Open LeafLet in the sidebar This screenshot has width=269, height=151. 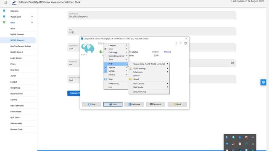click(x=13, y=82)
